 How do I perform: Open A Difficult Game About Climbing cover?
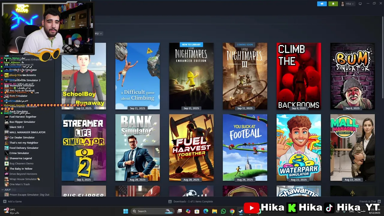[138, 76]
